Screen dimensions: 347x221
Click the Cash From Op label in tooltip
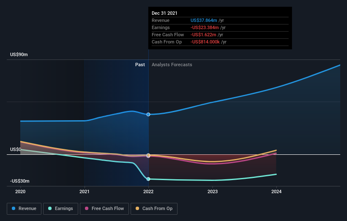pyautogui.click(x=167, y=42)
